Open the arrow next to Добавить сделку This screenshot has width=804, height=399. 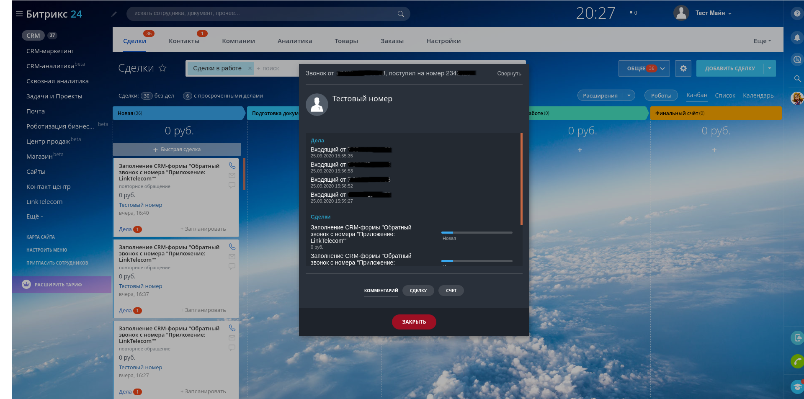(x=770, y=68)
